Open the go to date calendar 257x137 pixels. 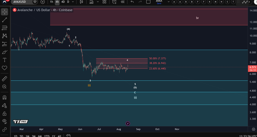(68, 136)
